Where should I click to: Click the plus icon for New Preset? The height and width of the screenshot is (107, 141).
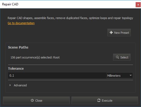[111, 32]
